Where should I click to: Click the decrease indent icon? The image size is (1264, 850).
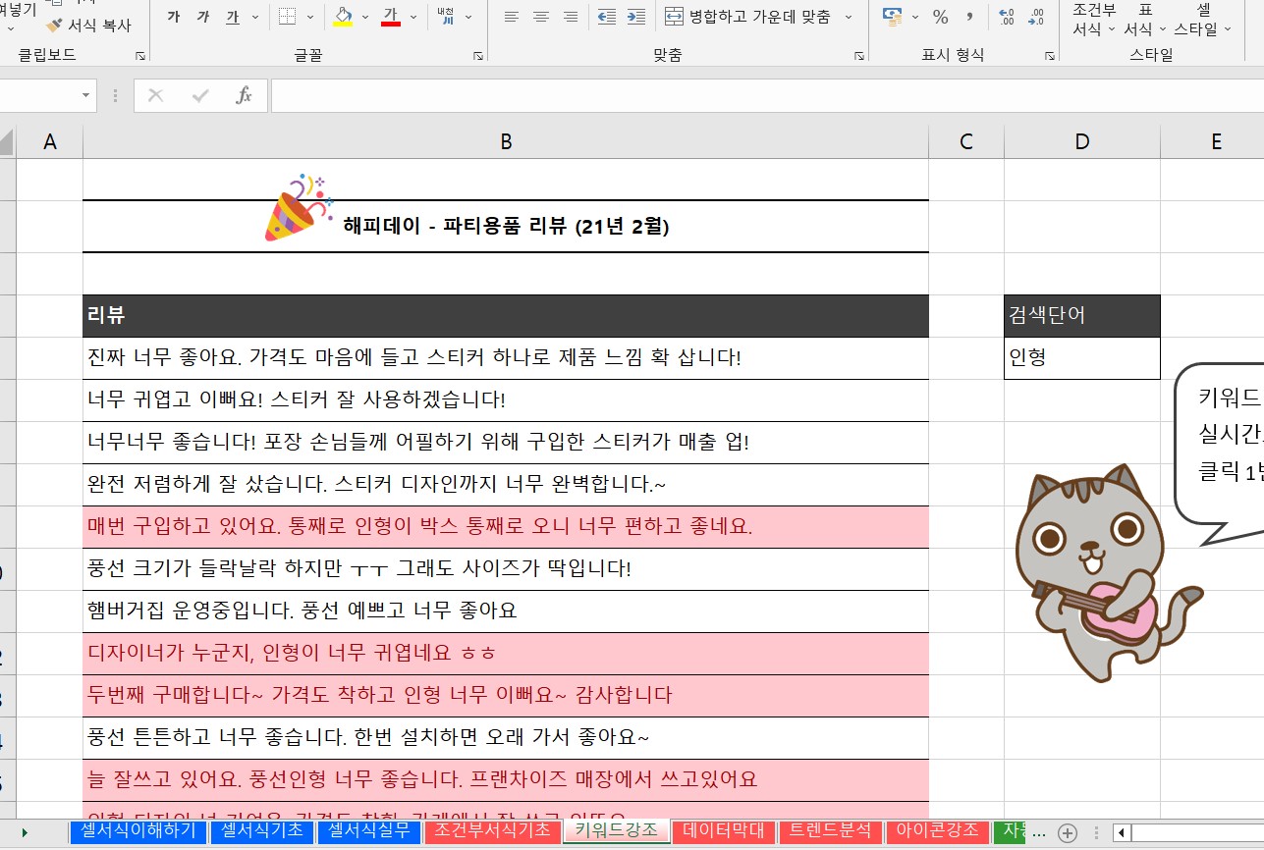coord(607,18)
